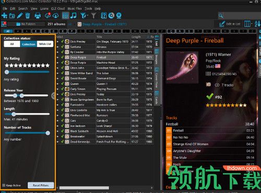Open the Music Files menu
This screenshot has height=193, width=261.
coord(75,8)
